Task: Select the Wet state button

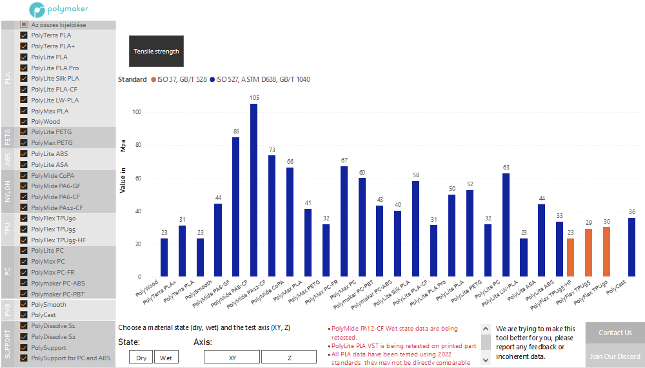Action: [x=166, y=357]
